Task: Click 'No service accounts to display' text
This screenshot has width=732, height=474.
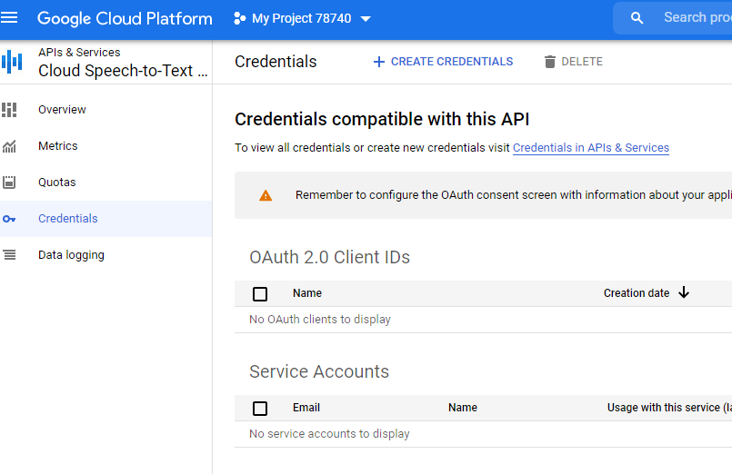Action: tap(329, 434)
